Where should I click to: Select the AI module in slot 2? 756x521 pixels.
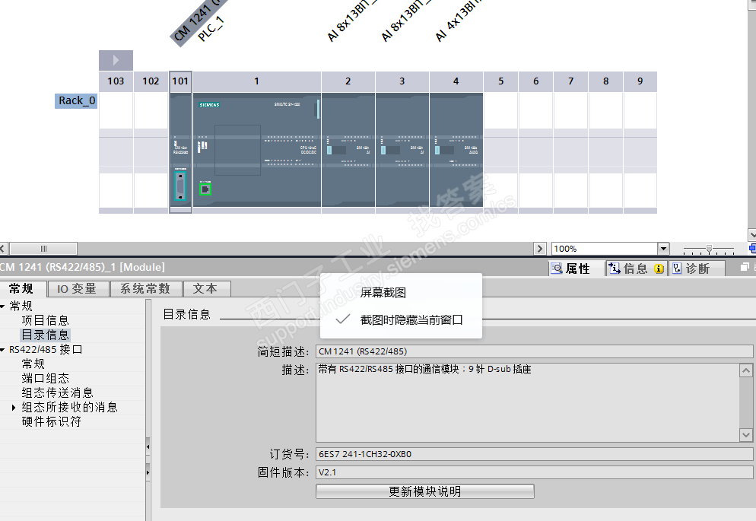click(x=348, y=149)
